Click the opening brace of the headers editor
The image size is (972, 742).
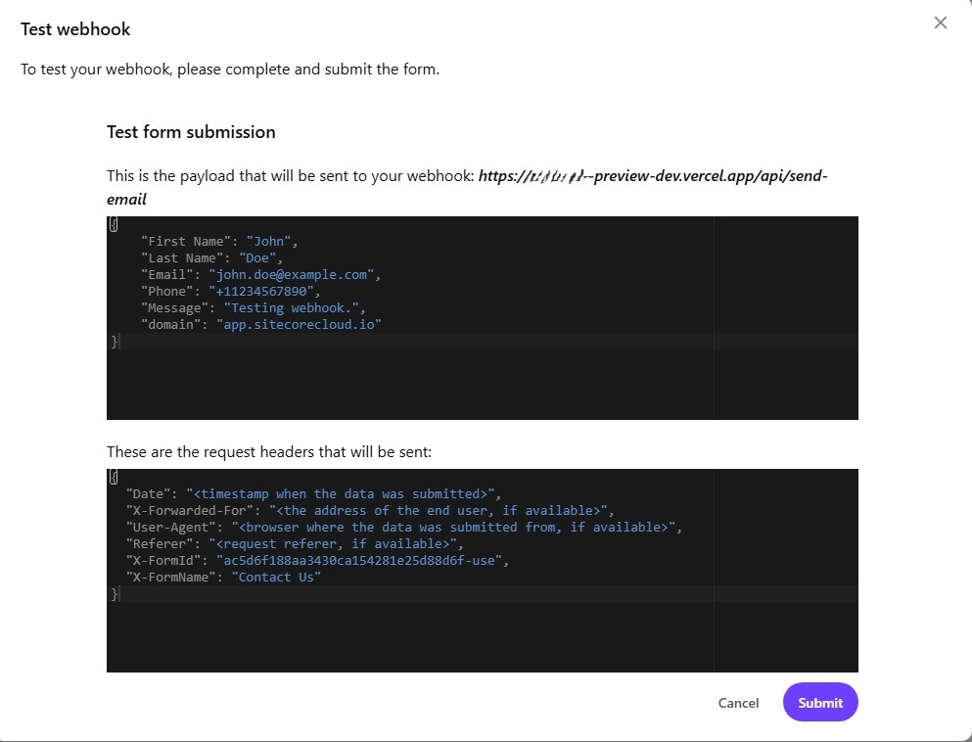(114, 477)
